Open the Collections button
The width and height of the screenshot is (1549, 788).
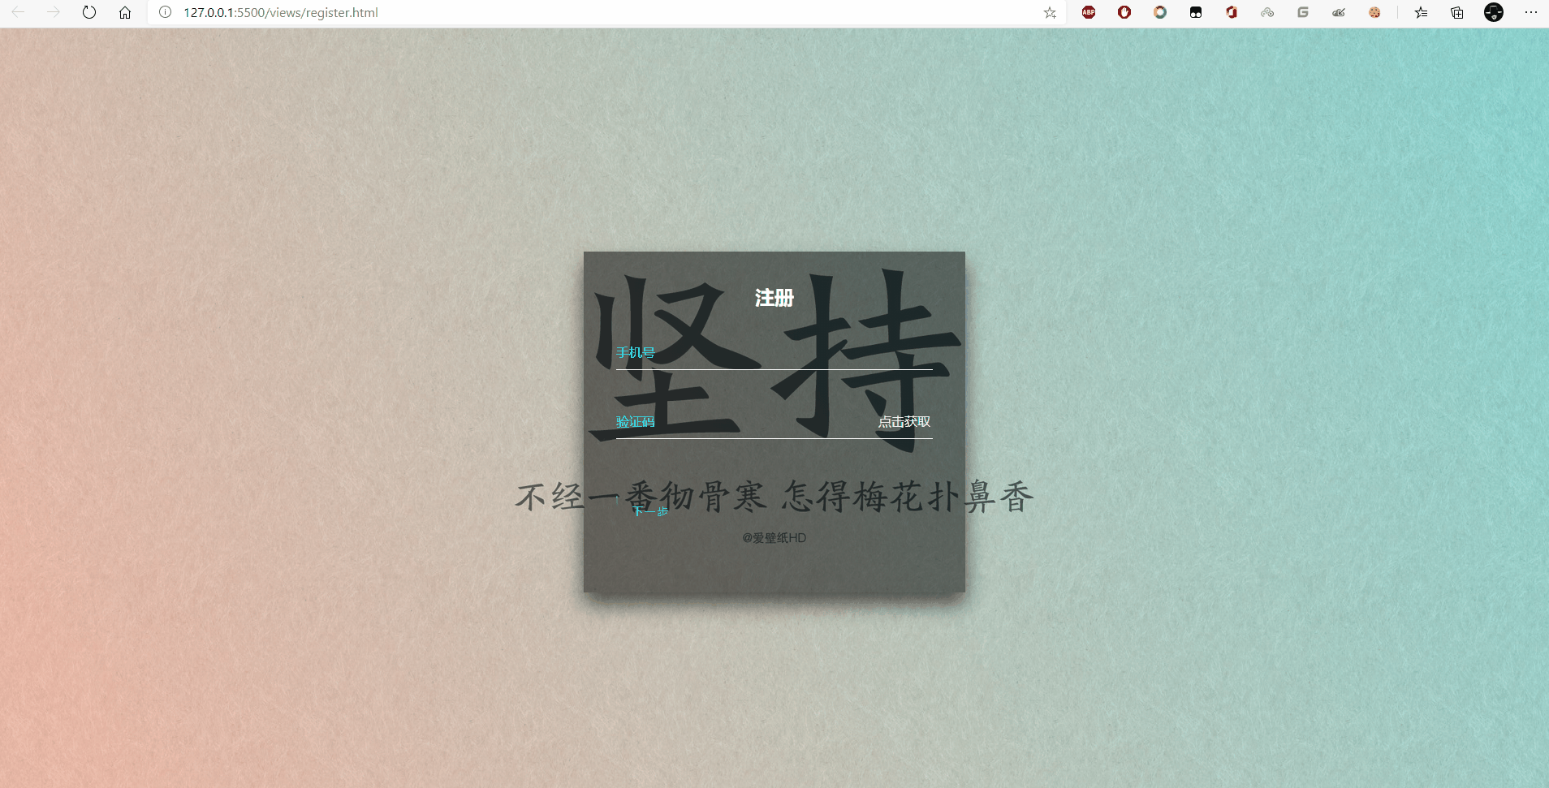pos(1457,12)
